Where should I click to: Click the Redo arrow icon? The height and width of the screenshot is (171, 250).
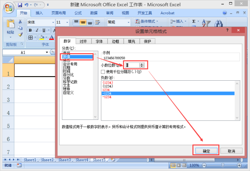point(36,5)
